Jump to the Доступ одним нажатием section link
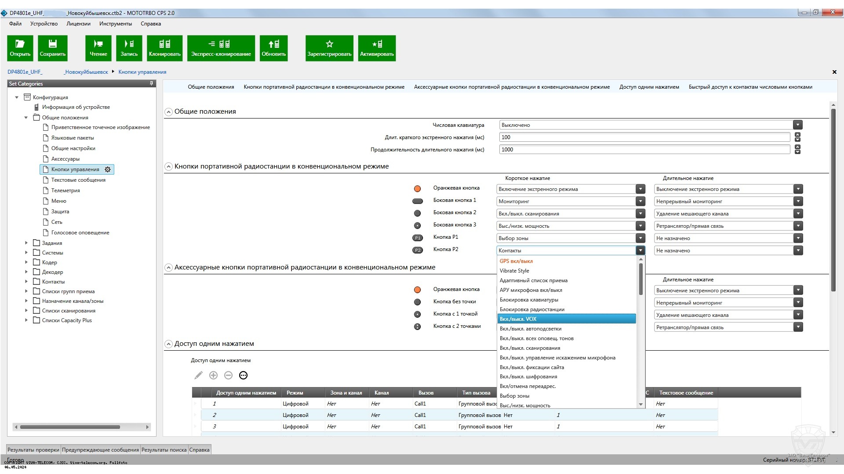The width and height of the screenshot is (844, 474). 649,87
